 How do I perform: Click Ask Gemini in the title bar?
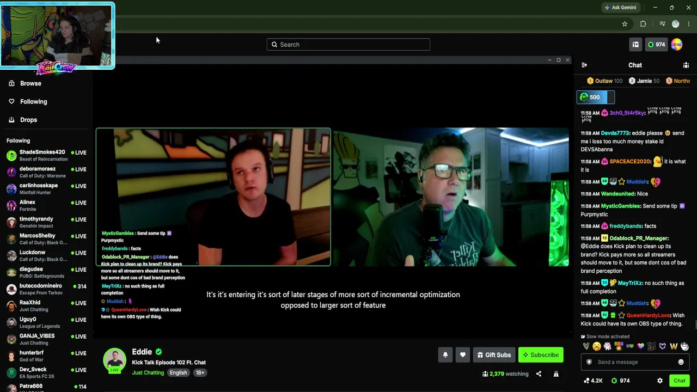pyautogui.click(x=620, y=8)
